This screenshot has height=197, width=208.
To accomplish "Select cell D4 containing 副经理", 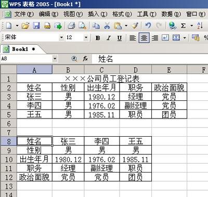I will [136, 106].
